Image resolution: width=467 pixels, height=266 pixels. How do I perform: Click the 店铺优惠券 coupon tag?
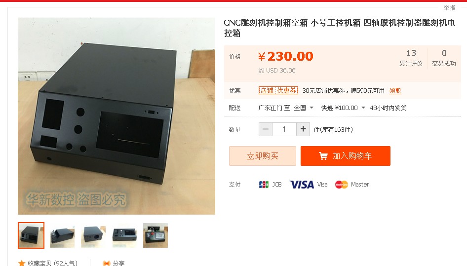pyautogui.click(x=278, y=90)
